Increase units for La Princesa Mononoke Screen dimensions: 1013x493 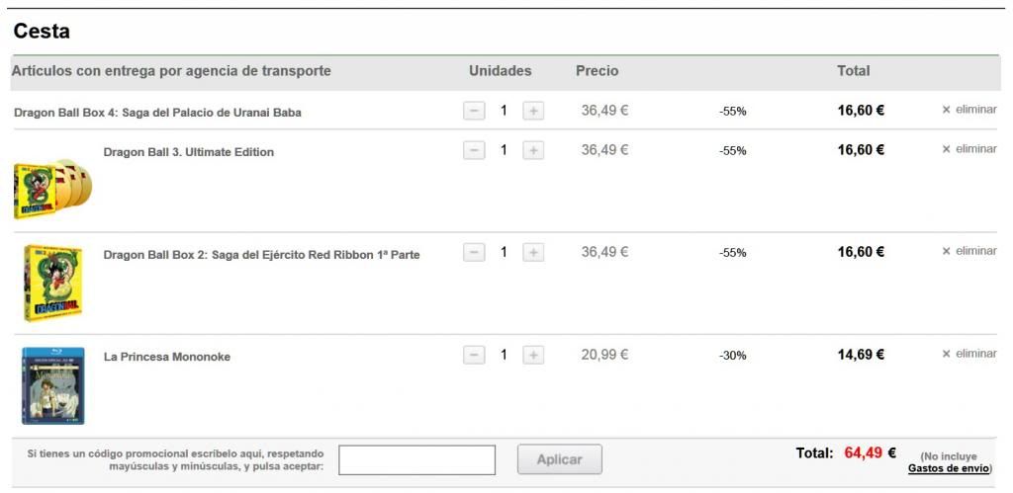click(x=533, y=355)
